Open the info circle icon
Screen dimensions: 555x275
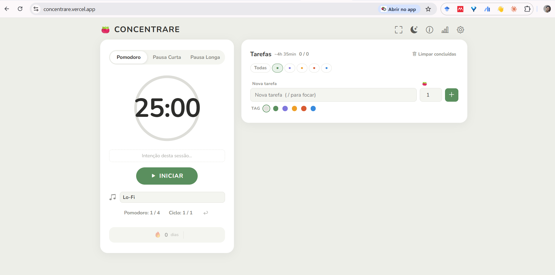[x=430, y=30]
